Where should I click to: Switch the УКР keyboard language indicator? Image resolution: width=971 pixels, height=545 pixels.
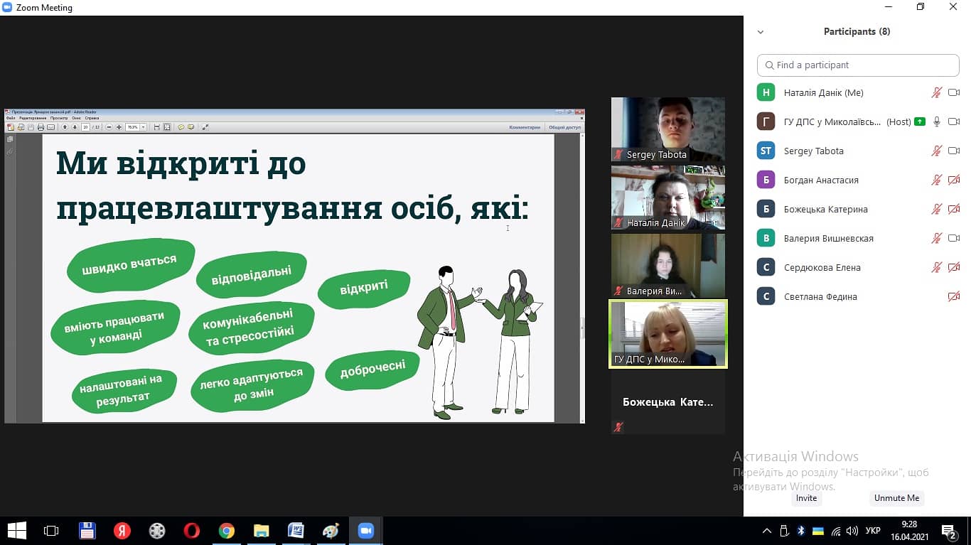[874, 531]
